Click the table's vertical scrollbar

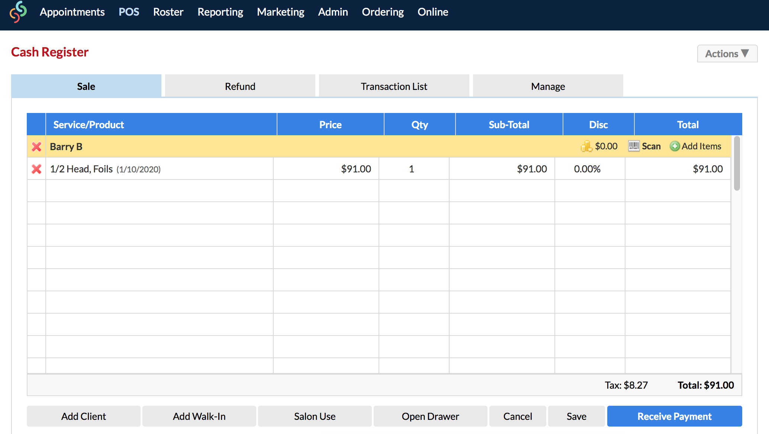point(737,163)
